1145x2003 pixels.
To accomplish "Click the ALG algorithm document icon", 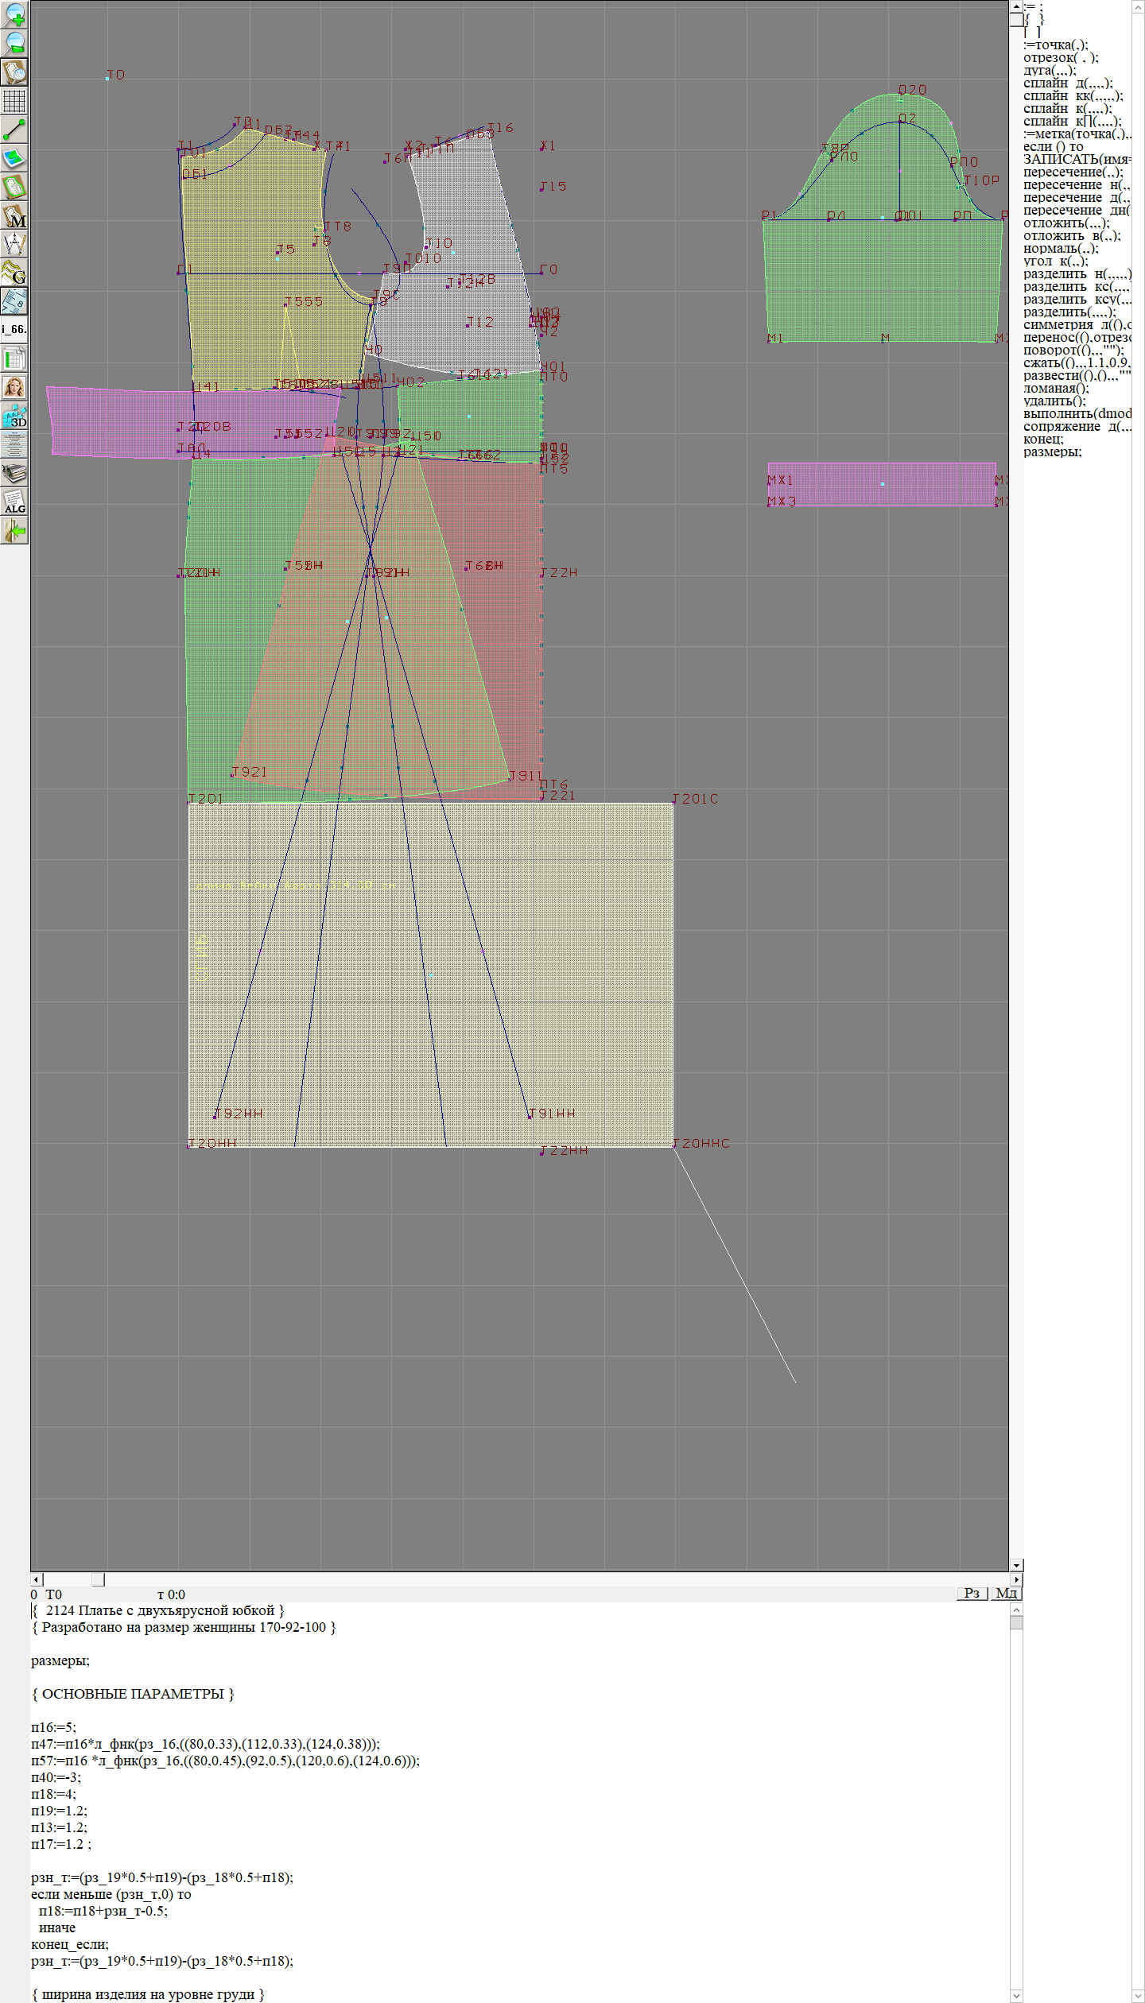I will point(14,502).
